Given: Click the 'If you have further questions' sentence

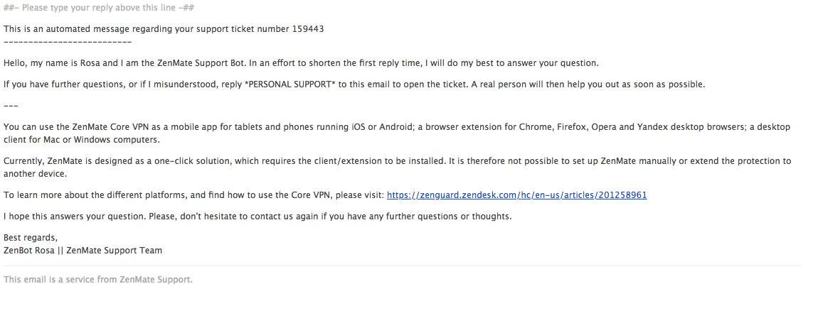Looking at the screenshot, I should point(354,84).
